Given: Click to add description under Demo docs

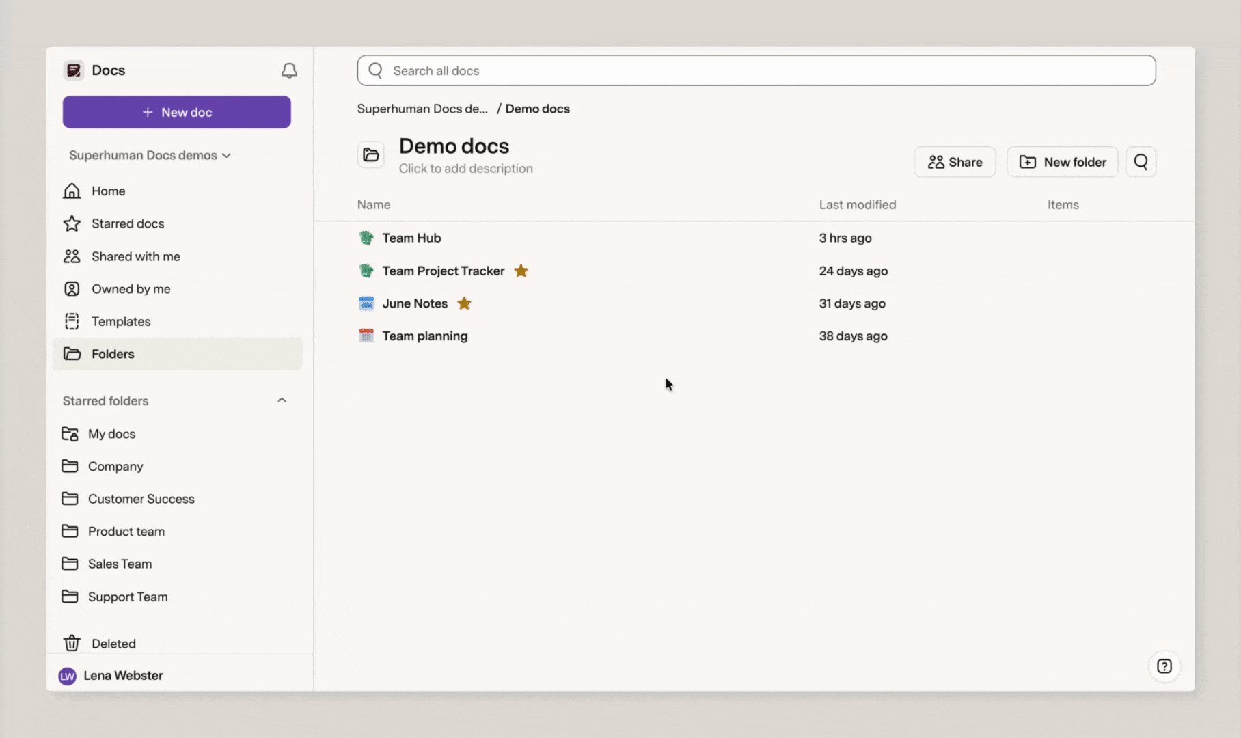Looking at the screenshot, I should (x=466, y=168).
